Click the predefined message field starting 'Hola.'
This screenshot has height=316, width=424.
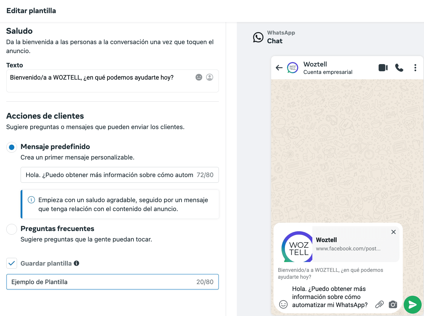point(120,175)
